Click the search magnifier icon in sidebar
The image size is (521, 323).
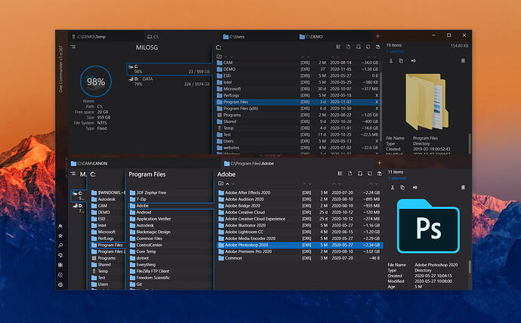click(60, 246)
